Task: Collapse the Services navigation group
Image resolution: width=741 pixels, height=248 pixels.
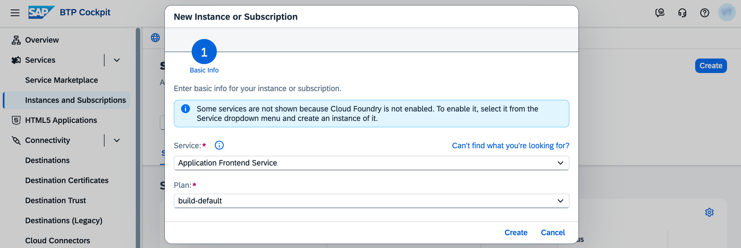Action: tap(117, 60)
